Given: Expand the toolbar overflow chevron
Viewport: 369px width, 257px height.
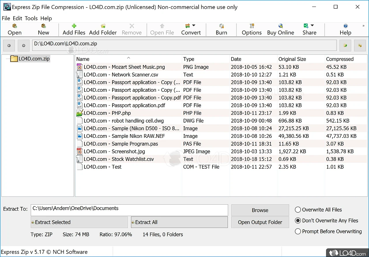Looking at the screenshot, I should [x=363, y=26].
